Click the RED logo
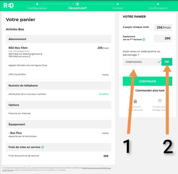This screenshot has height=174, width=178. (x=8, y=5)
